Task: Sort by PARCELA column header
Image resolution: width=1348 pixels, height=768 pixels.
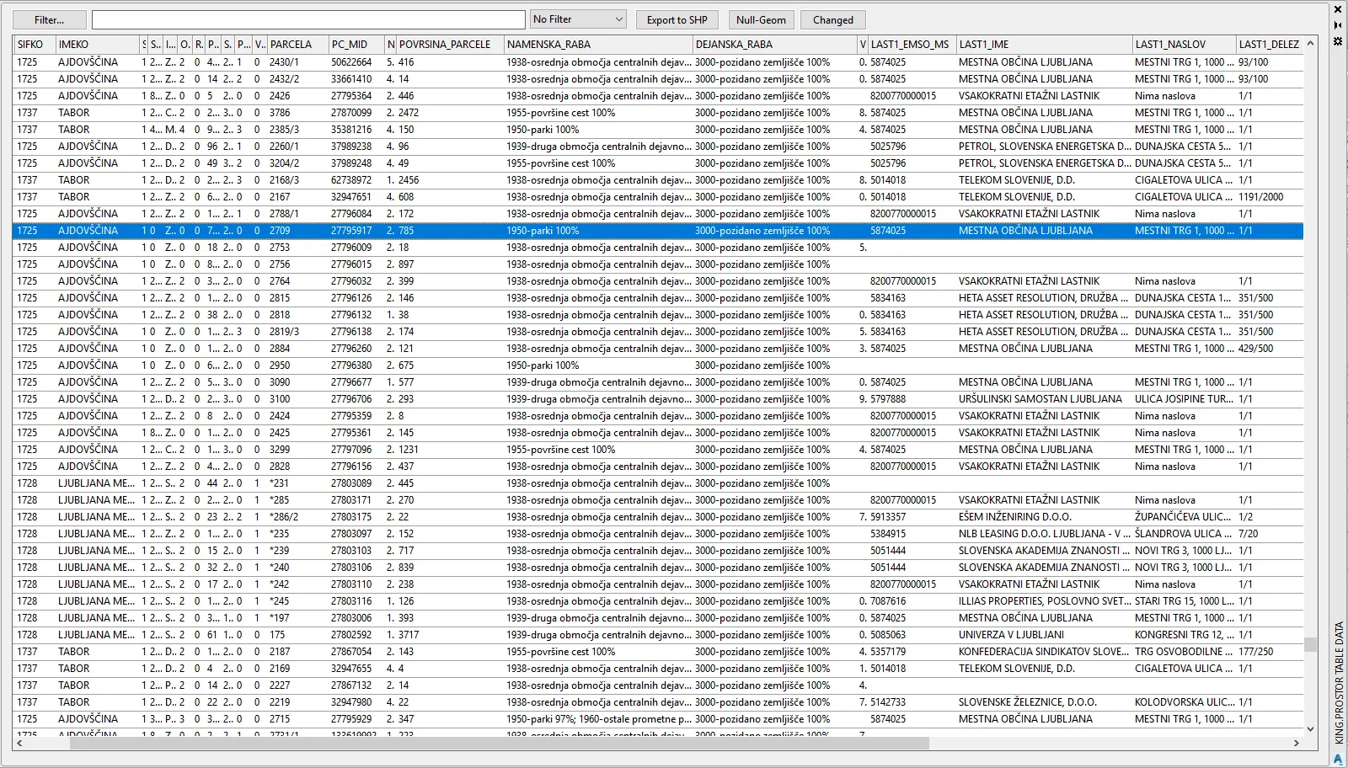Action: pos(291,45)
